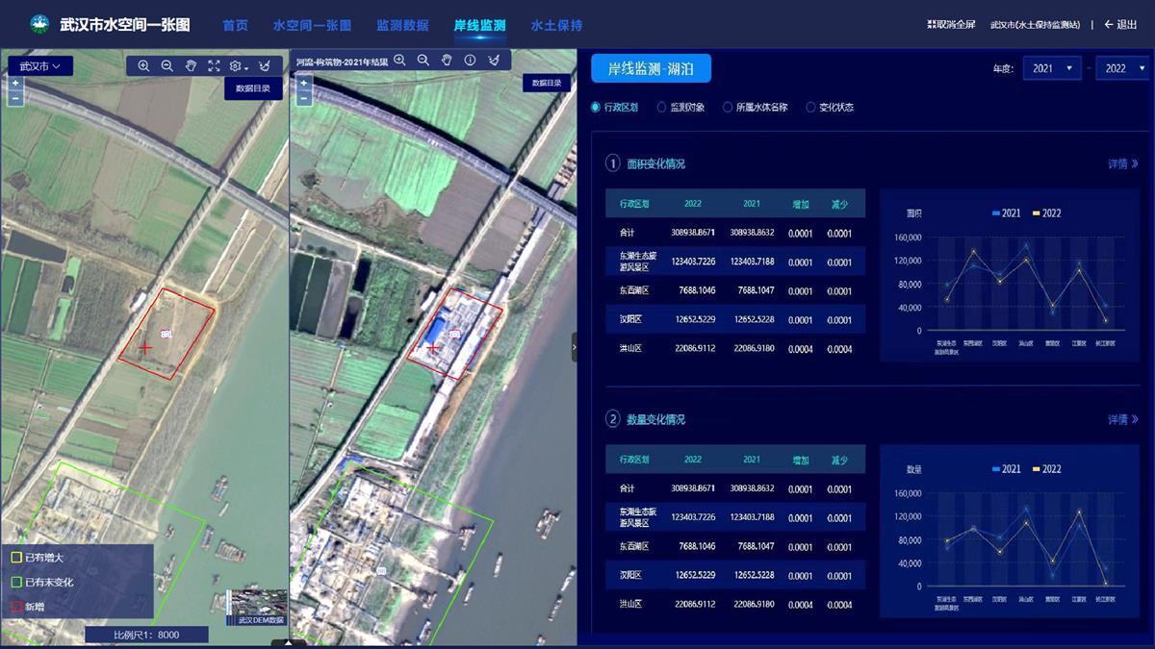The width and height of the screenshot is (1155, 649).
Task: Open the 2022 end year dropdown
Action: click(1123, 68)
